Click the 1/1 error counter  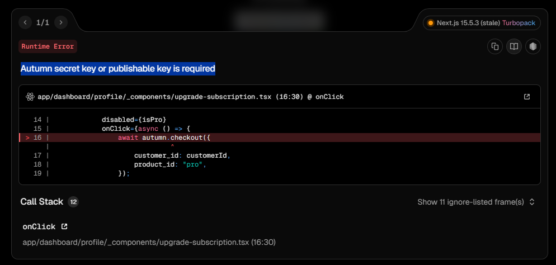click(43, 23)
